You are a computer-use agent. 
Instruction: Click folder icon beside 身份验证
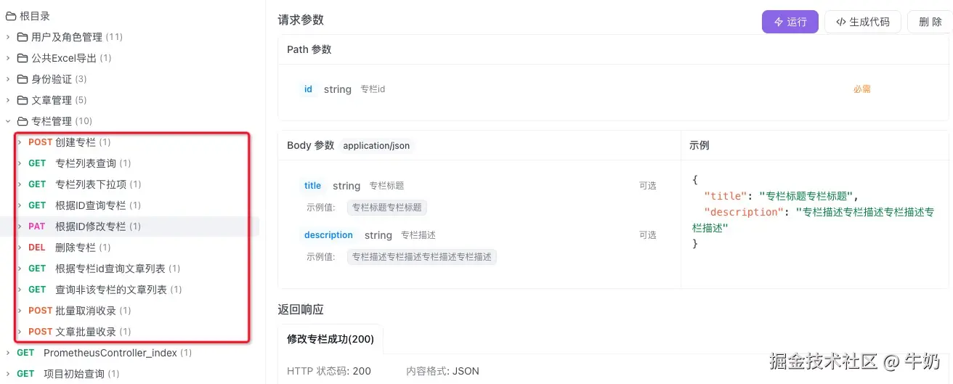[x=23, y=79]
